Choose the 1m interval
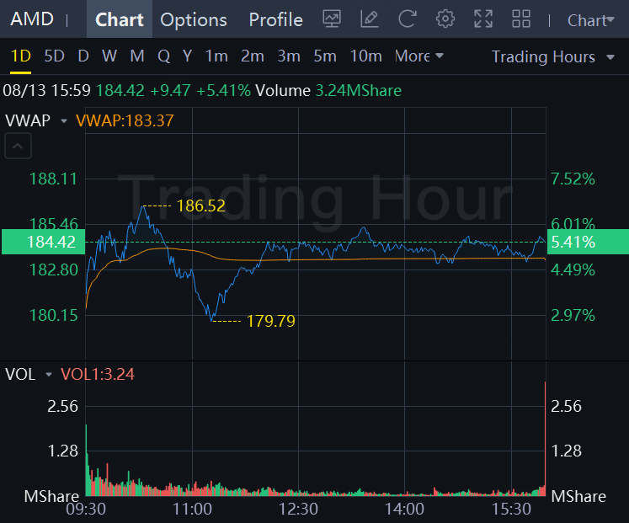 pos(216,56)
